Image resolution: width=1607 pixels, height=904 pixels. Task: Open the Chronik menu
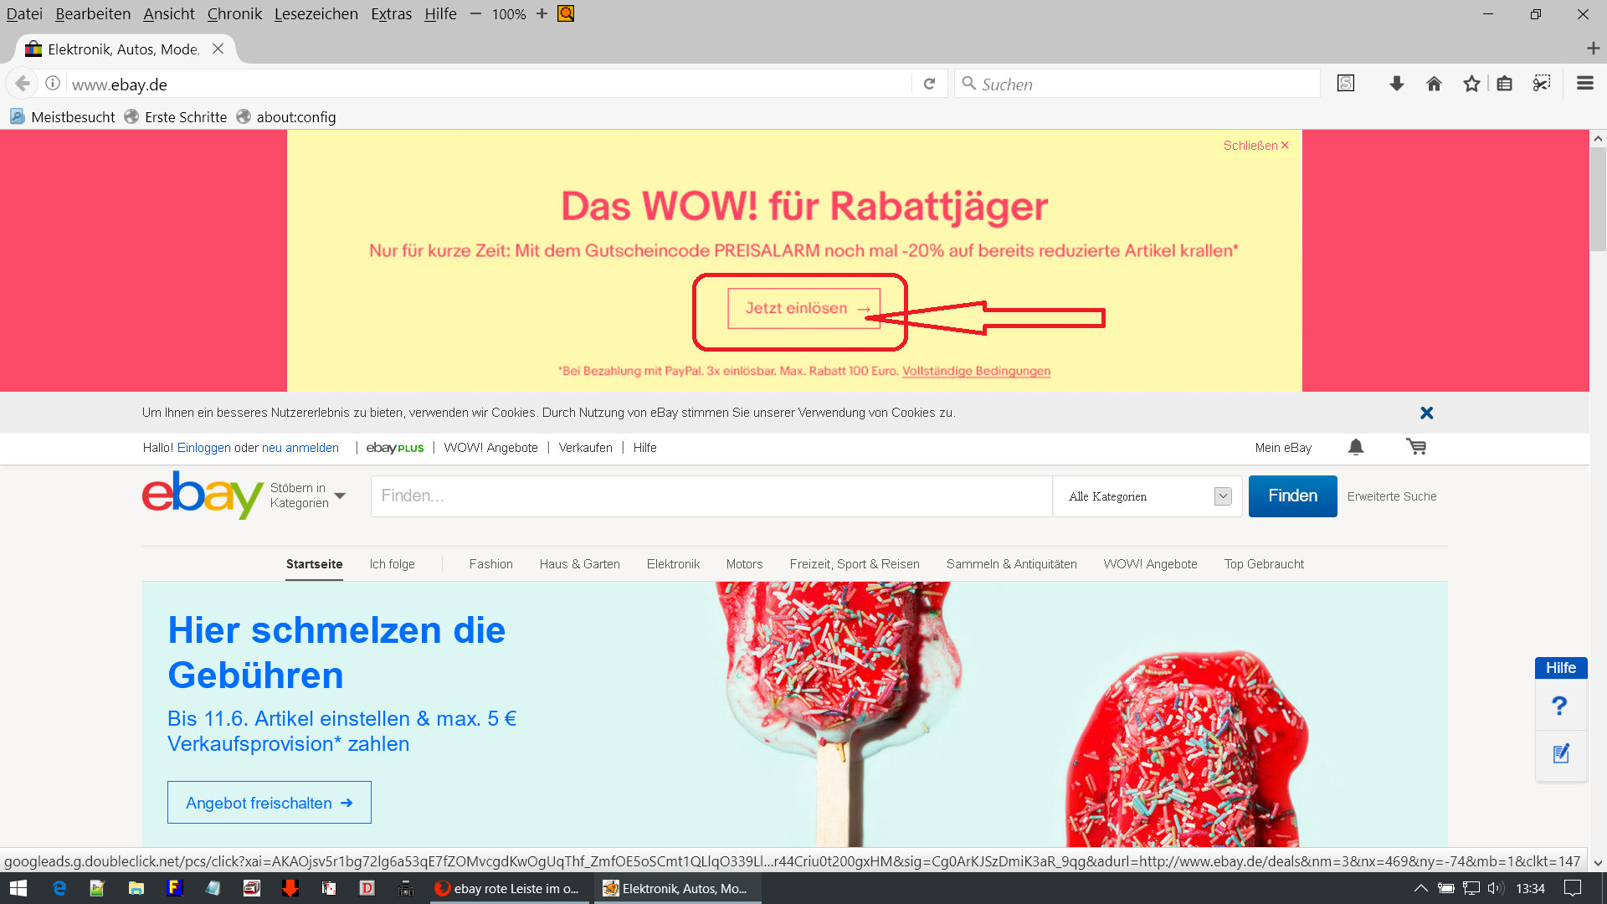point(234,14)
